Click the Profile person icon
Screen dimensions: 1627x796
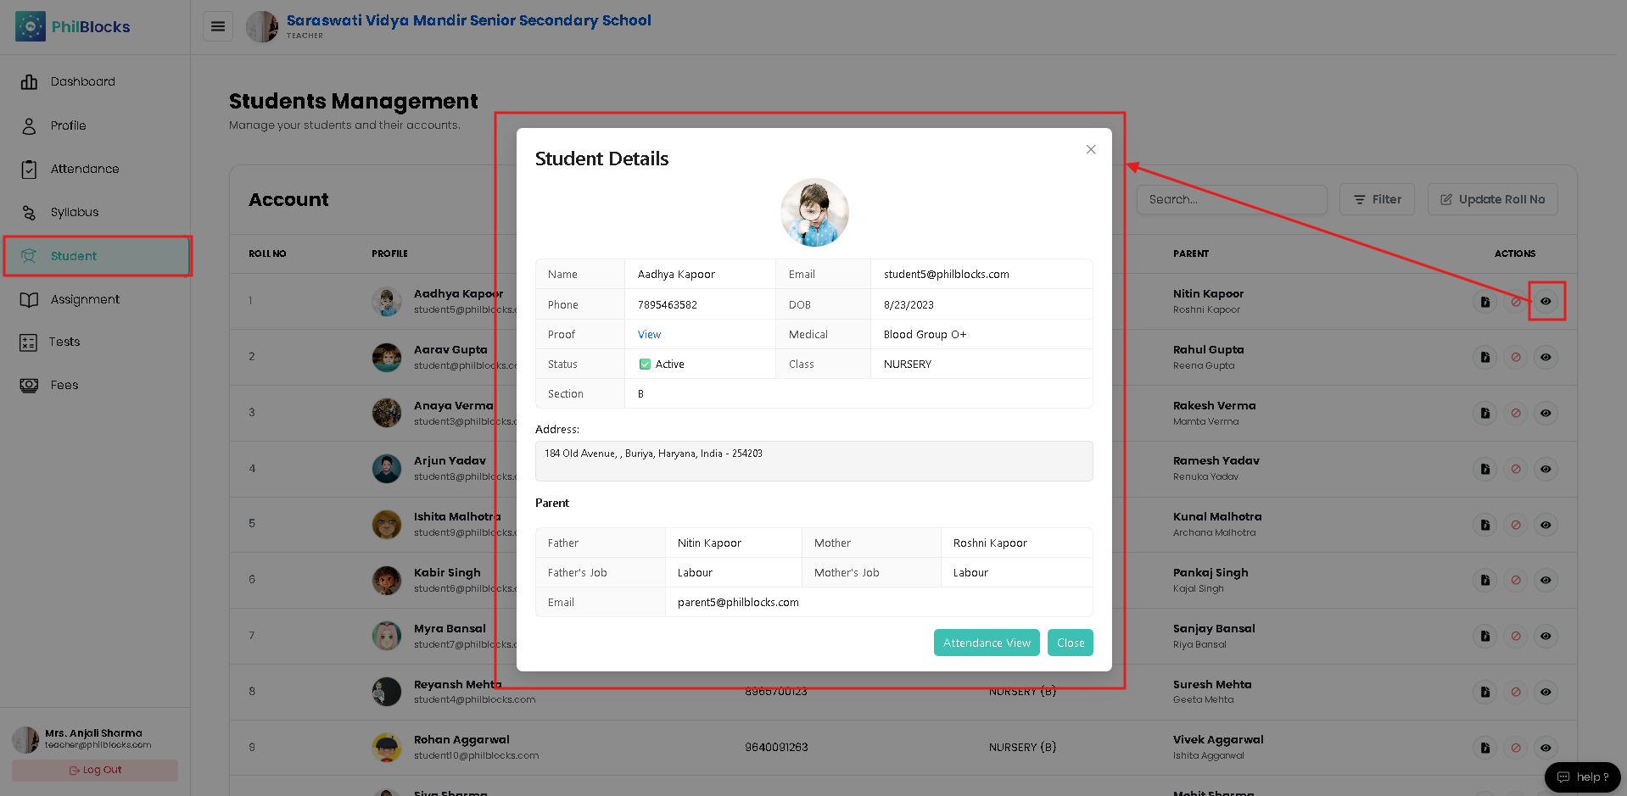(29, 126)
